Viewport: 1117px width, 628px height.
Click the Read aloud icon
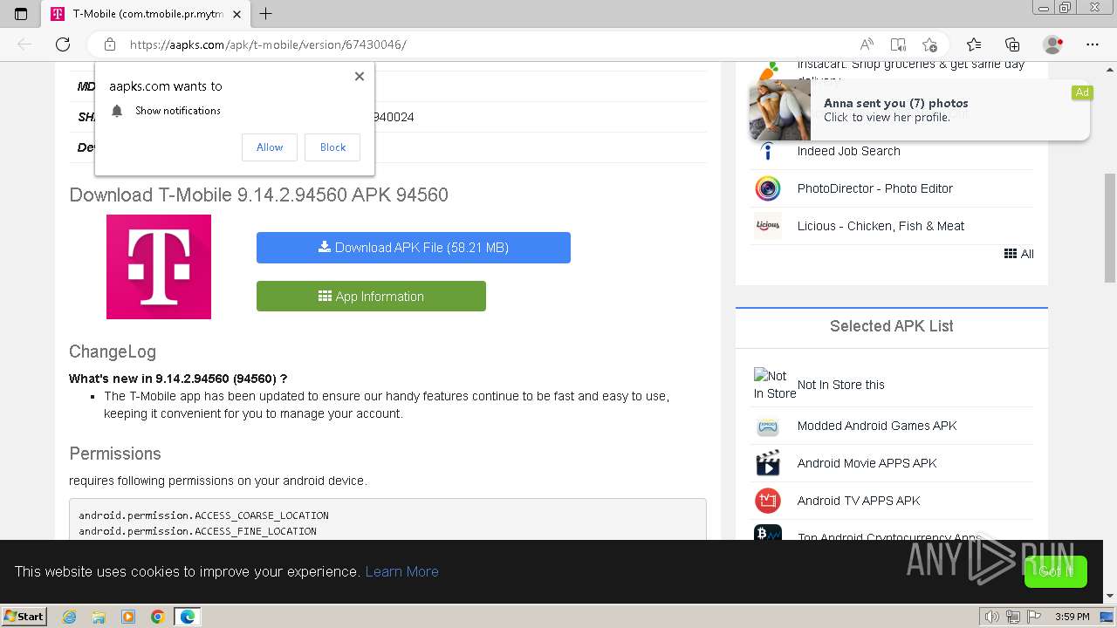pyautogui.click(x=867, y=44)
